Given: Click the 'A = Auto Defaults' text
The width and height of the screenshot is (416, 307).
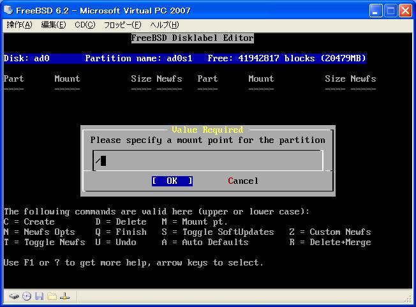Looking at the screenshot, I should pos(205,243).
